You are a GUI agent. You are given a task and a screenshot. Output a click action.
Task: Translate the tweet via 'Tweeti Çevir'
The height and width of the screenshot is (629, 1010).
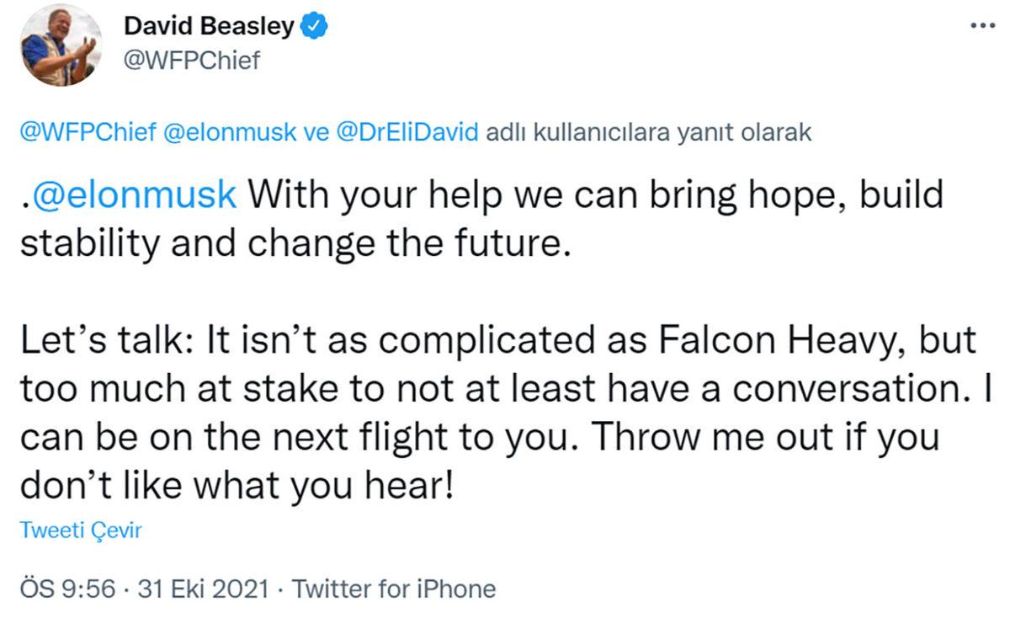tap(81, 530)
